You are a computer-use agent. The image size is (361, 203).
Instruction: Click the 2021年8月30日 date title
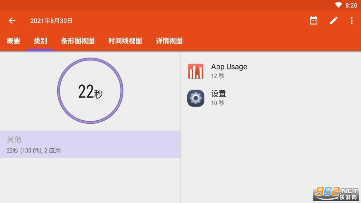pyautogui.click(x=51, y=21)
